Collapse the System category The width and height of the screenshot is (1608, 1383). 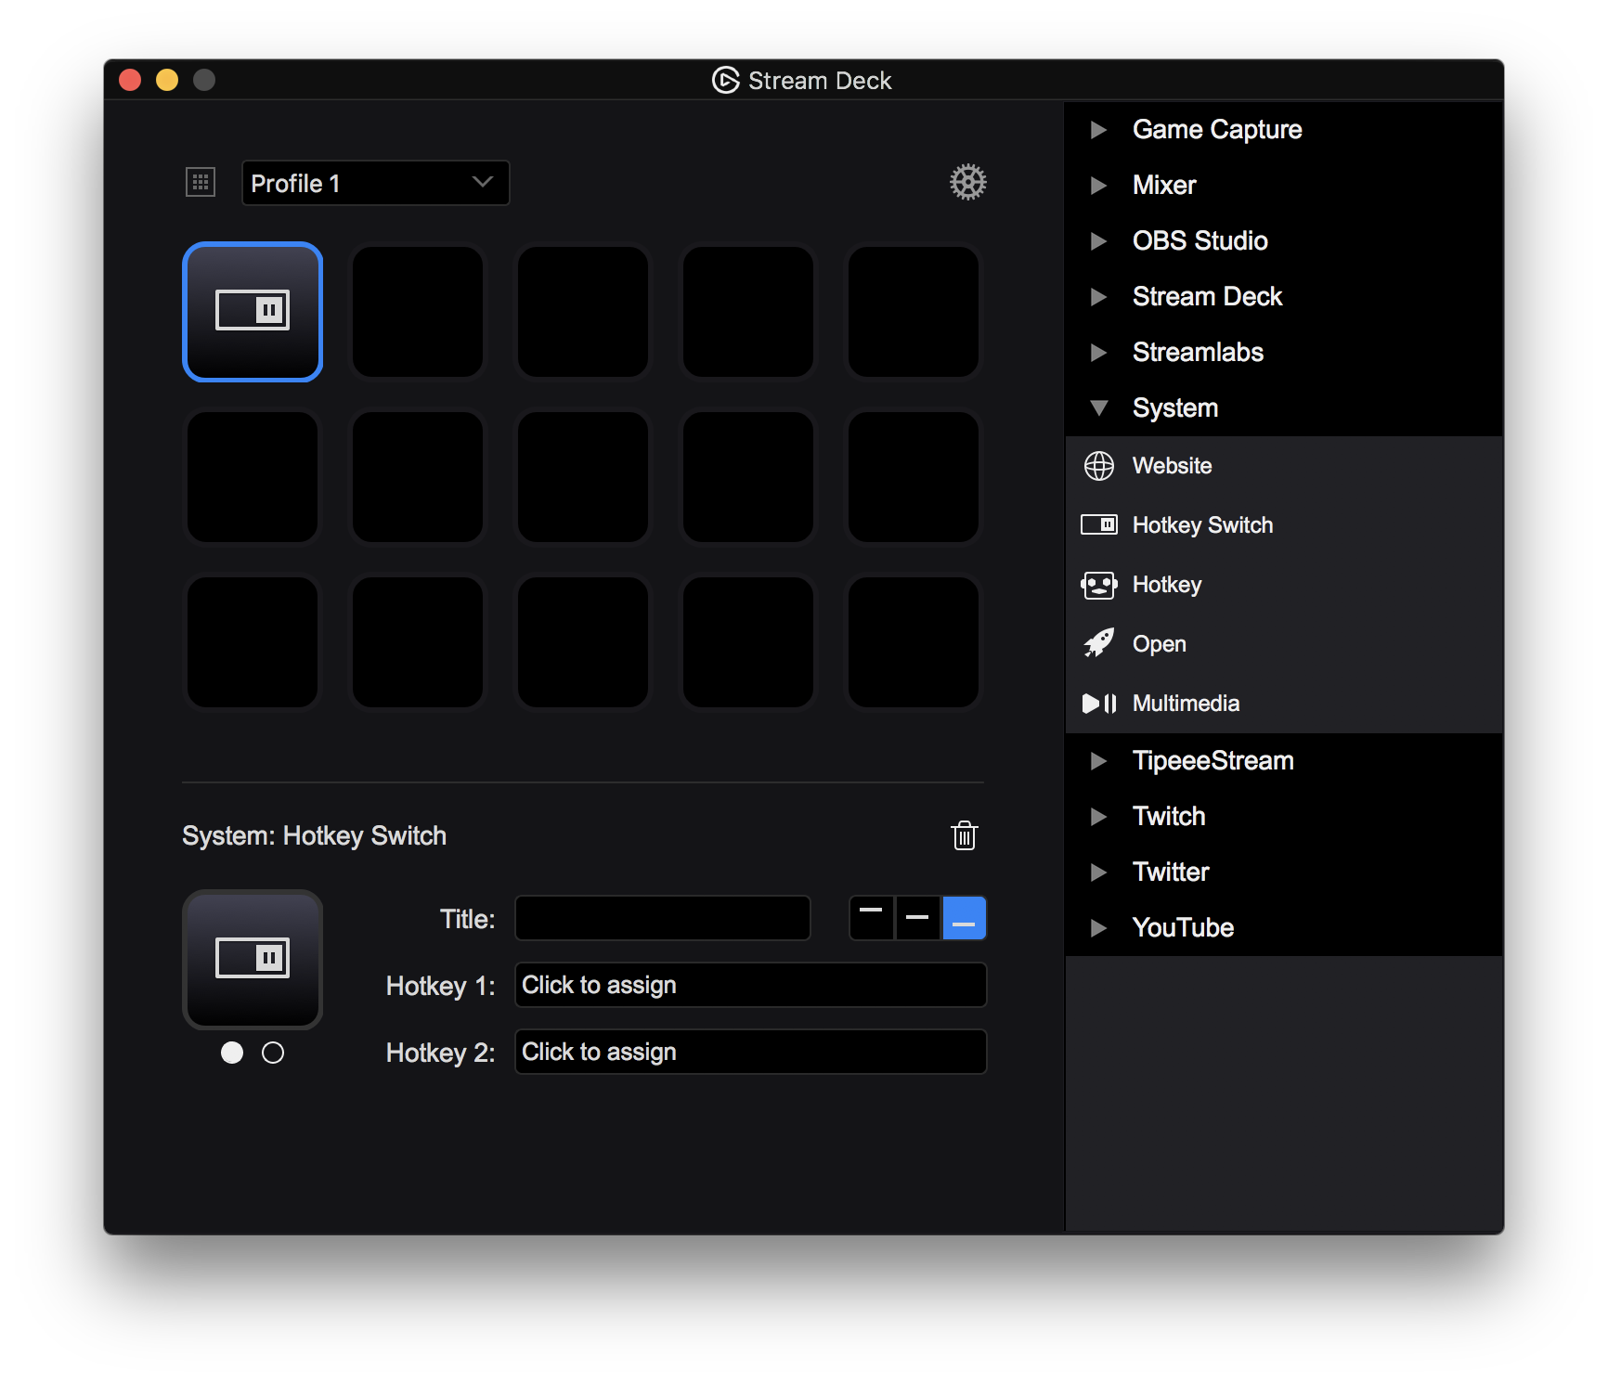pyautogui.click(x=1098, y=408)
